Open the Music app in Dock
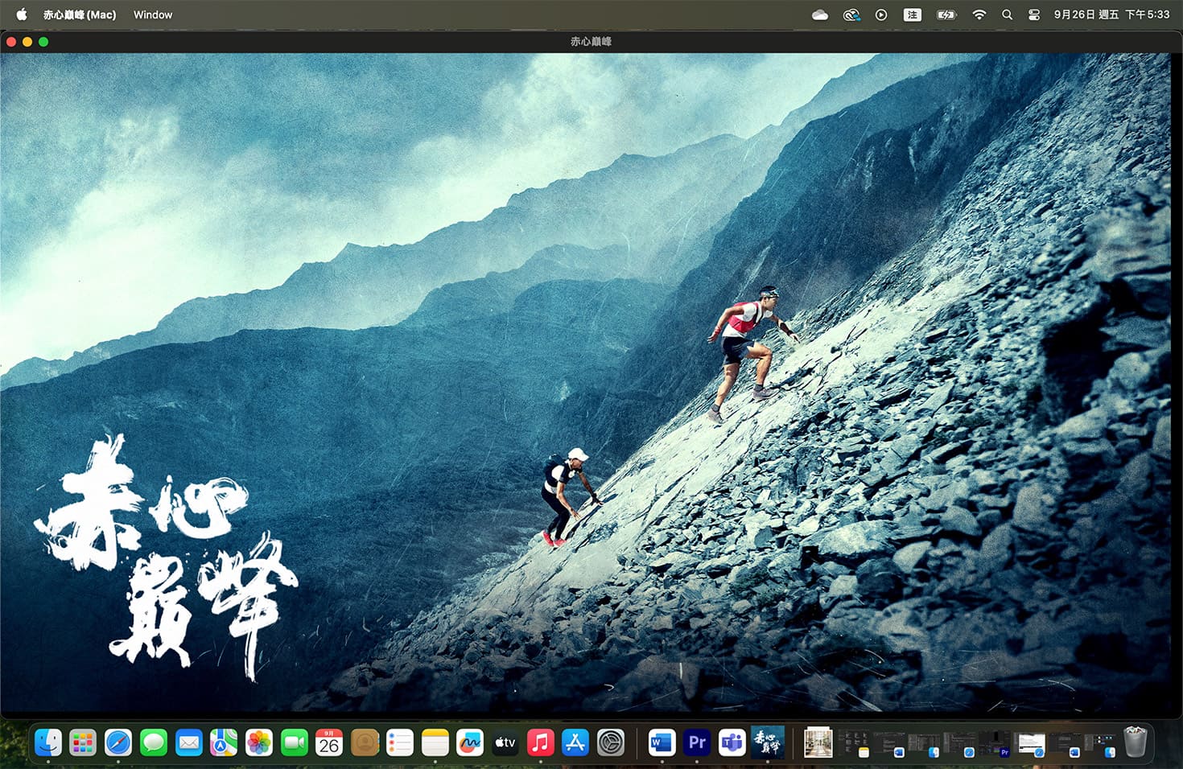Image resolution: width=1183 pixels, height=769 pixels. coord(540,742)
